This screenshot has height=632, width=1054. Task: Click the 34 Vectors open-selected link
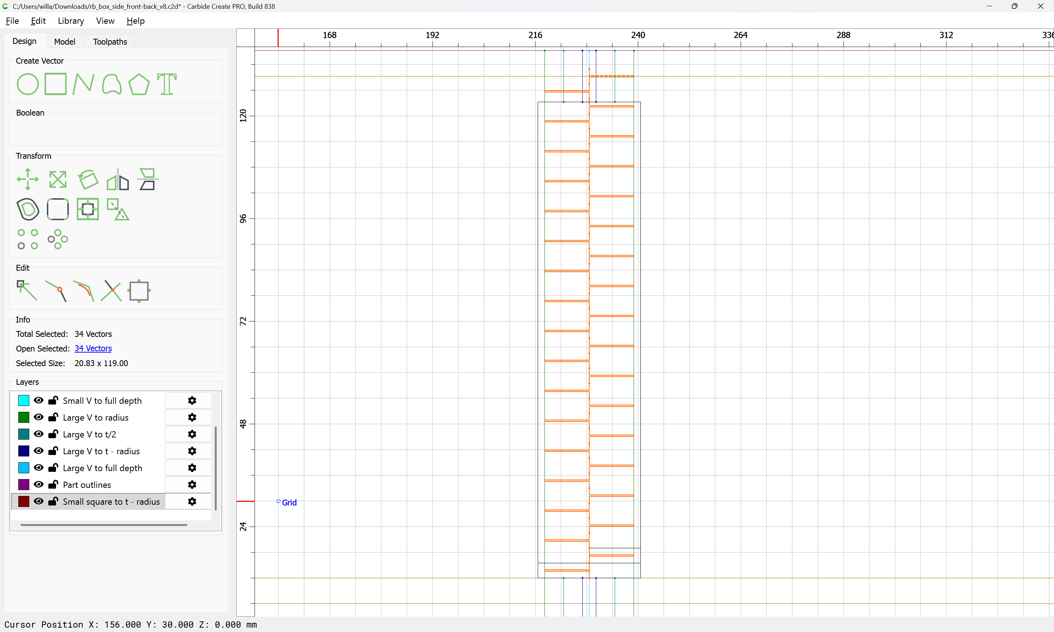click(x=93, y=348)
